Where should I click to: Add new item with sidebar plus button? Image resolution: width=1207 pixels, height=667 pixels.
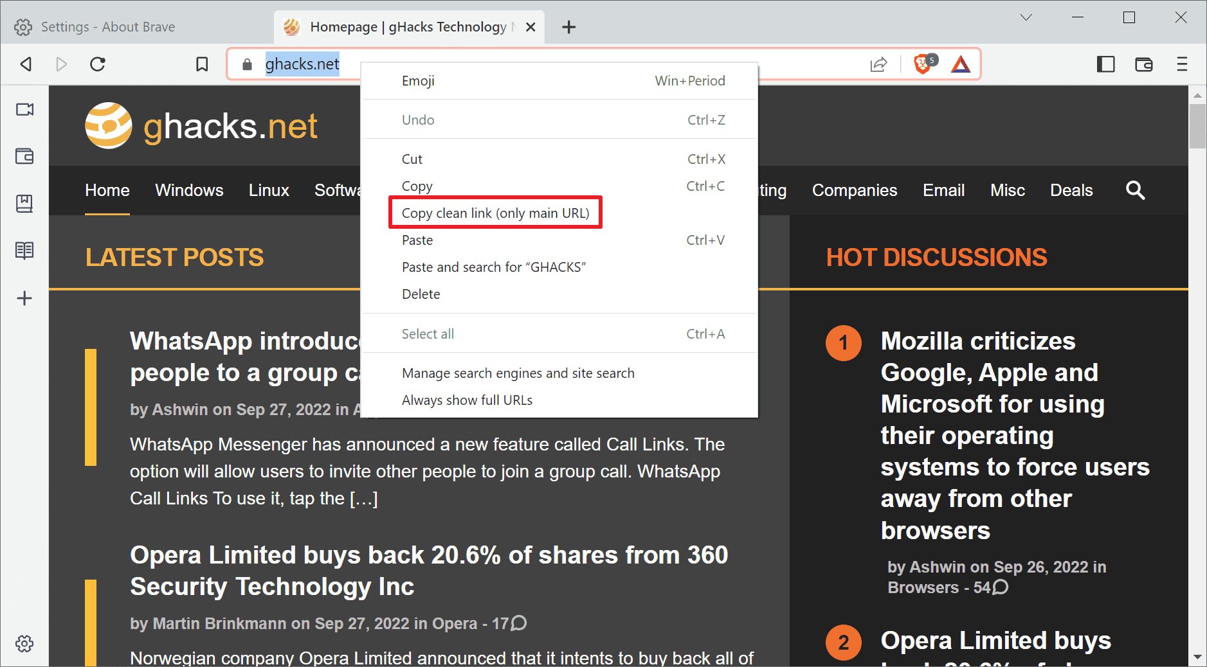click(24, 298)
